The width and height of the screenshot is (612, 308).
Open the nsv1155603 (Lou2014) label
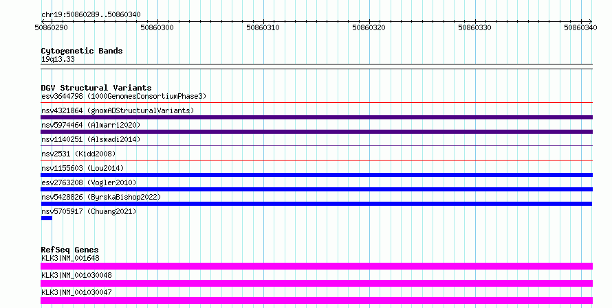[x=83, y=168]
